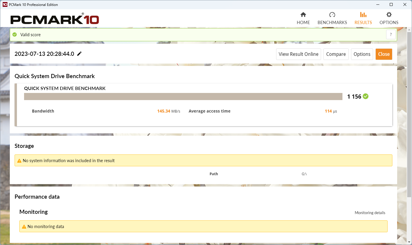Viewport: 412px width, 245px height.
Task: Click the question mark help button
Action: (391, 34)
